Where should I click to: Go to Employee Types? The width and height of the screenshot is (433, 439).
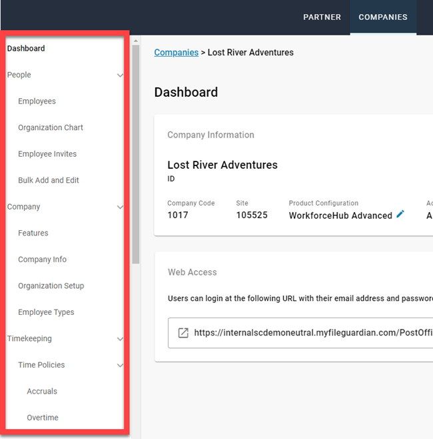click(46, 312)
